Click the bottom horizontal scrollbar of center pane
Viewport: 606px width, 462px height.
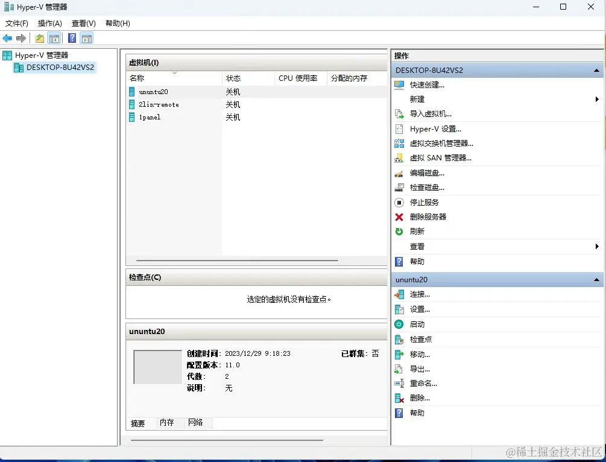227,440
